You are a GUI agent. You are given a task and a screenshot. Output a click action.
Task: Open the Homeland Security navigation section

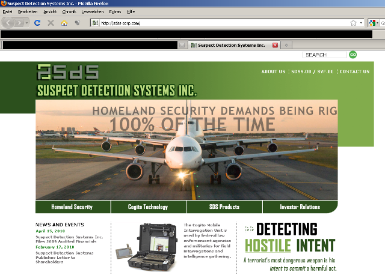click(72, 207)
